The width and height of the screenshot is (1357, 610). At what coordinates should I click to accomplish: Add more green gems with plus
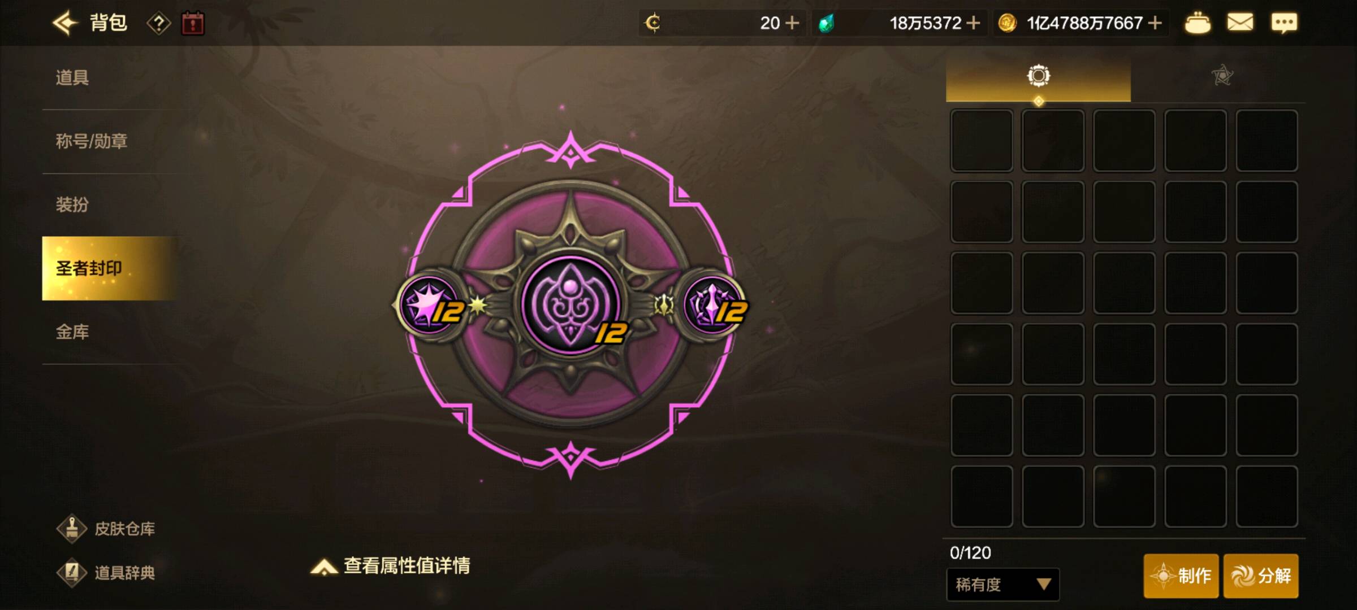click(x=973, y=23)
